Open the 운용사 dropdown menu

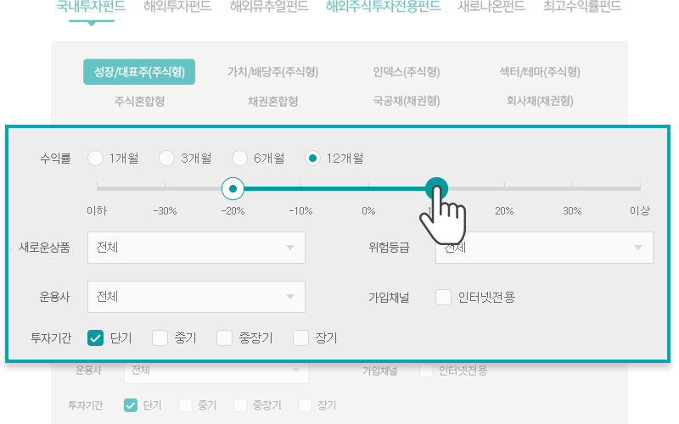pyautogui.click(x=196, y=297)
